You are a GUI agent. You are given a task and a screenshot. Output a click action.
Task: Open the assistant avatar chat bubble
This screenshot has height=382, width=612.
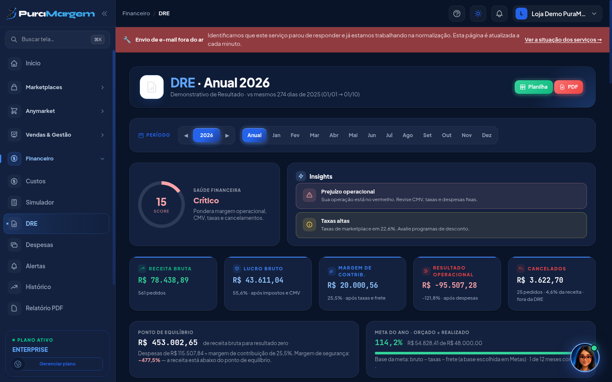click(585, 358)
